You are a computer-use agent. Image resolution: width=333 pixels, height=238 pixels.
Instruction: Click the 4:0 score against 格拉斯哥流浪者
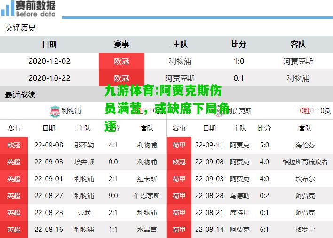point(264,162)
